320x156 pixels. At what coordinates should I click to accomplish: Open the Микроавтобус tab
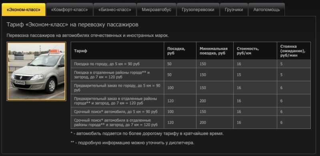coord(156,10)
